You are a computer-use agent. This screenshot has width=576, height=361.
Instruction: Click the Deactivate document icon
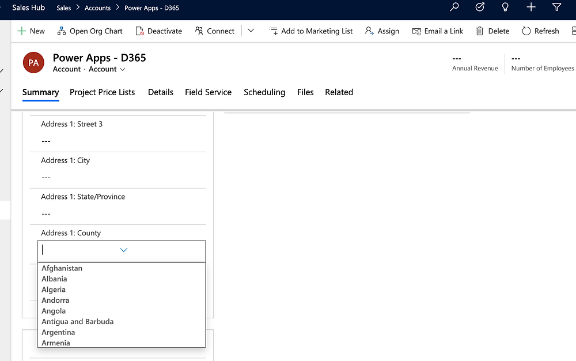click(139, 31)
